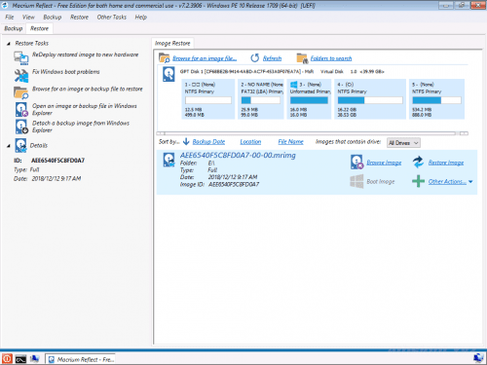Select the Image Restore tab

coord(172,43)
